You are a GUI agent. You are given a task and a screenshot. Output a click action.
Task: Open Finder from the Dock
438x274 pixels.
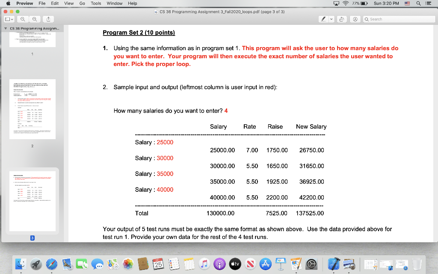[x=21, y=264]
